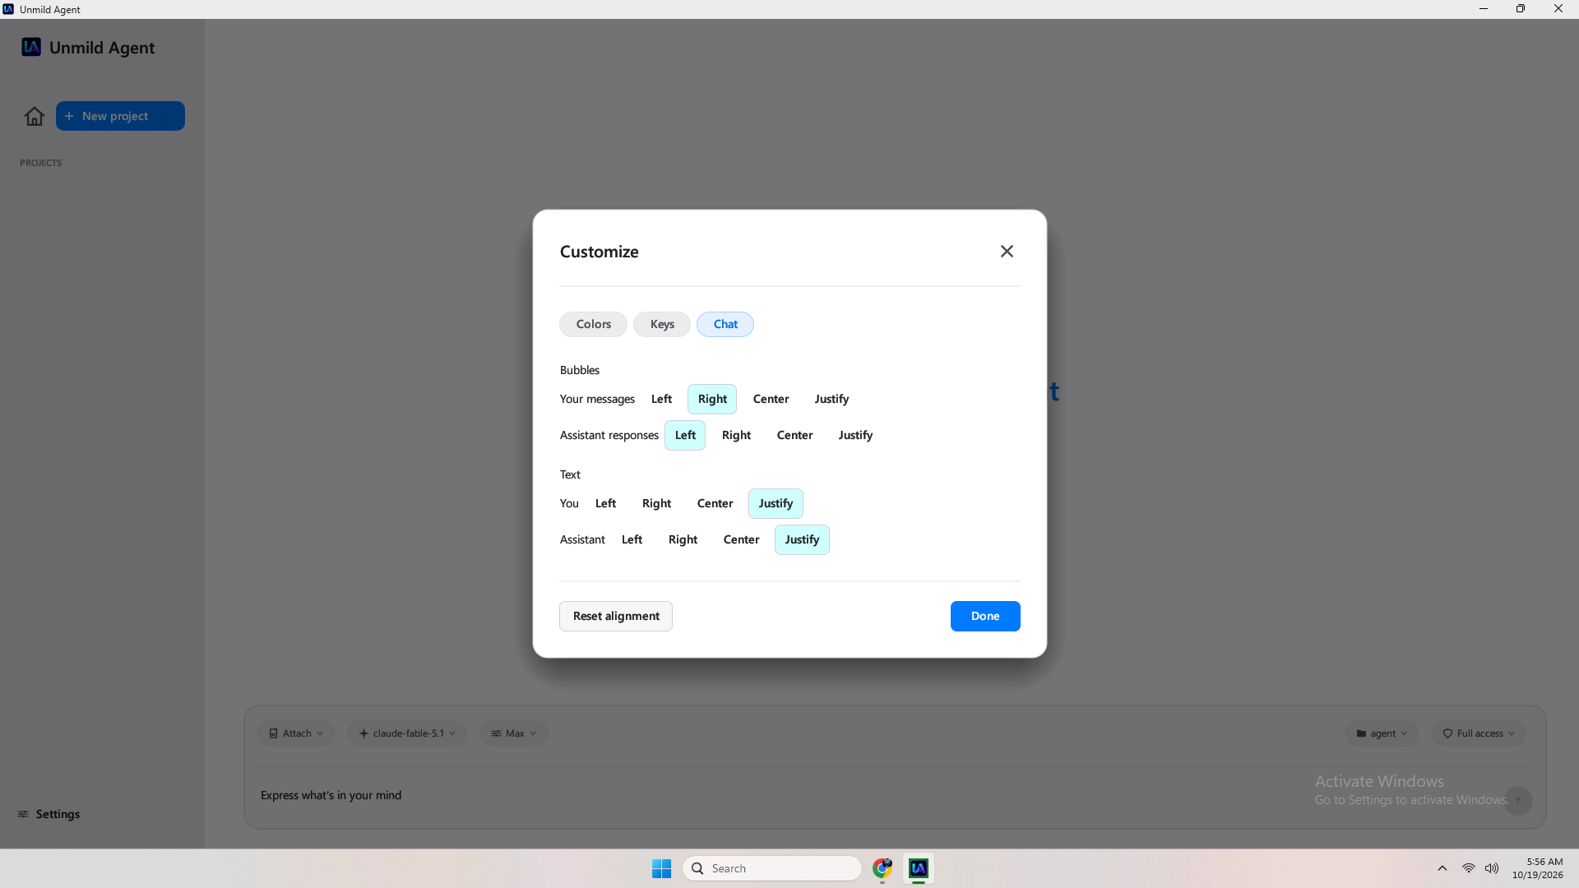Viewport: 1579px width, 888px height.
Task: Set Assistant text alignment to Right
Action: pos(683,539)
